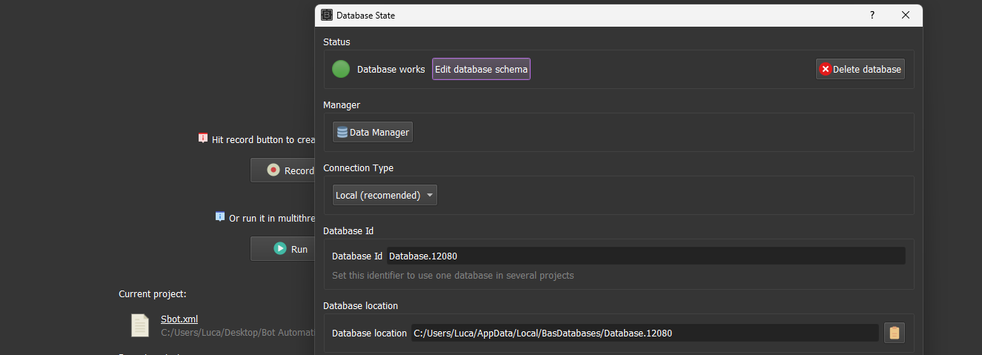Delete the database
The height and width of the screenshot is (355, 982).
[x=860, y=70]
